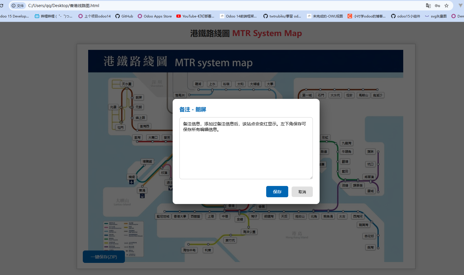Click the textarea resize grip corner

click(x=311, y=177)
